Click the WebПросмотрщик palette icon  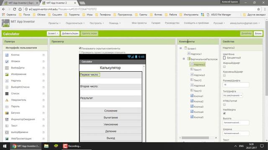tap(7, 139)
